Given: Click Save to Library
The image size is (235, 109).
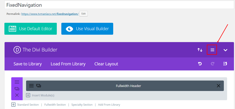Looking at the screenshot, I should 28,64.
